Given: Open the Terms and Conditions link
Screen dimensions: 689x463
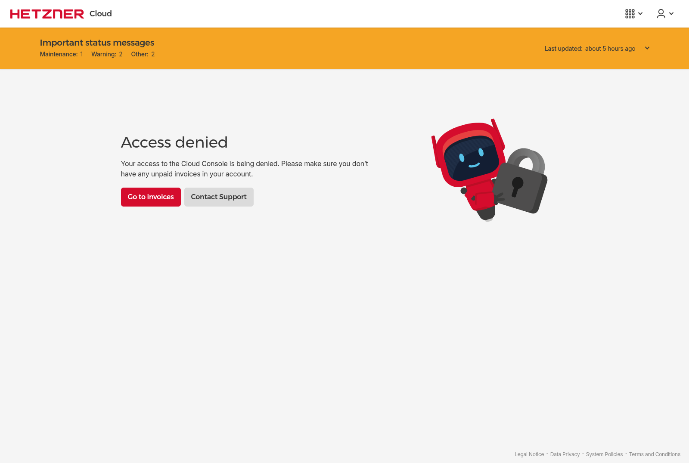Looking at the screenshot, I should 655,454.
